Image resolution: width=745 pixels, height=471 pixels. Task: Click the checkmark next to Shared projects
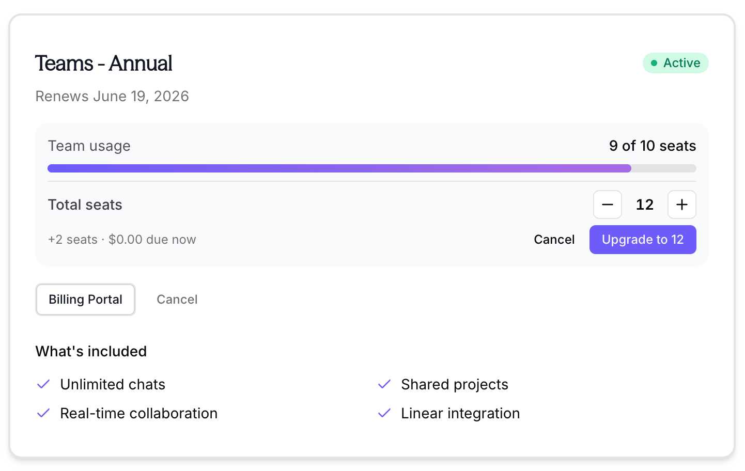[384, 384]
